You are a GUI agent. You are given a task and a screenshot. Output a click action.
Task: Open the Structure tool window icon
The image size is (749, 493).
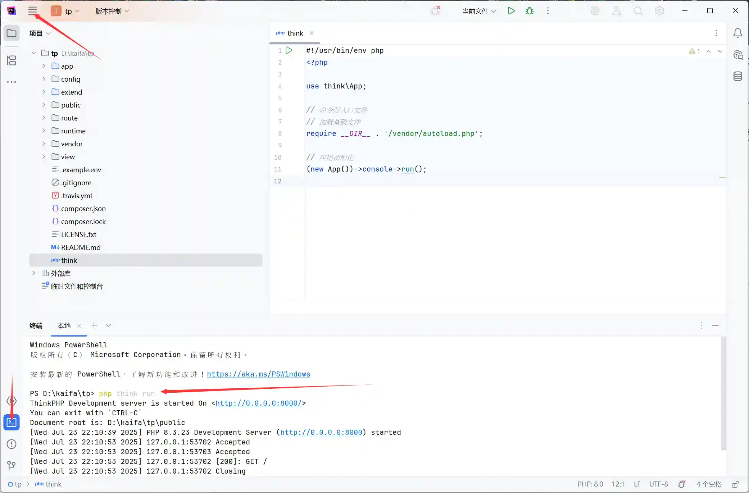12,60
